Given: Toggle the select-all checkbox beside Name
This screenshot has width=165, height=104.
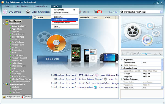Looking at the screenshot, I should click(35, 18).
